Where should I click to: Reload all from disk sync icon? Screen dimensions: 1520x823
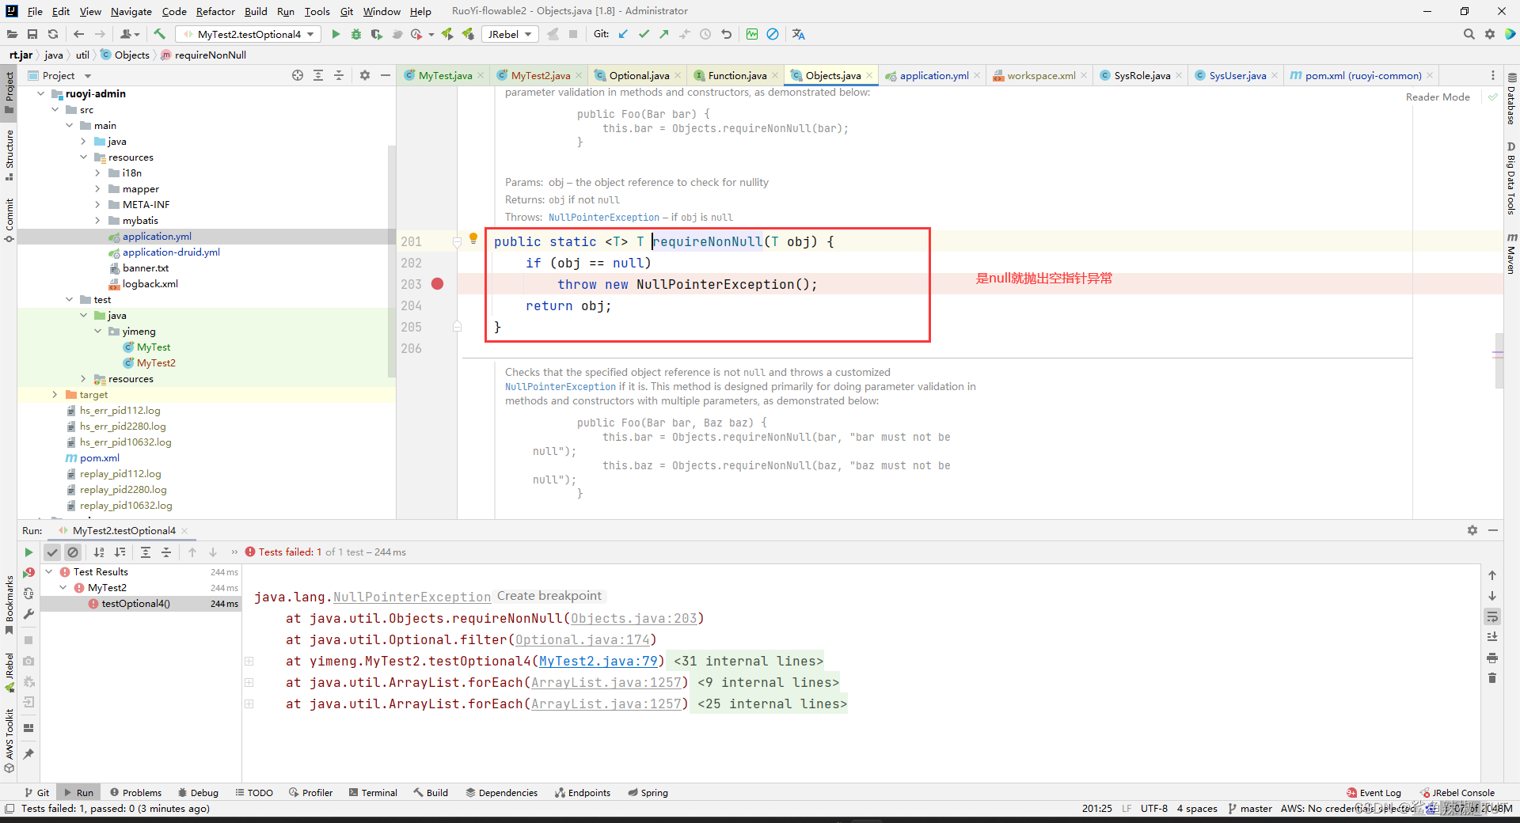coord(53,34)
